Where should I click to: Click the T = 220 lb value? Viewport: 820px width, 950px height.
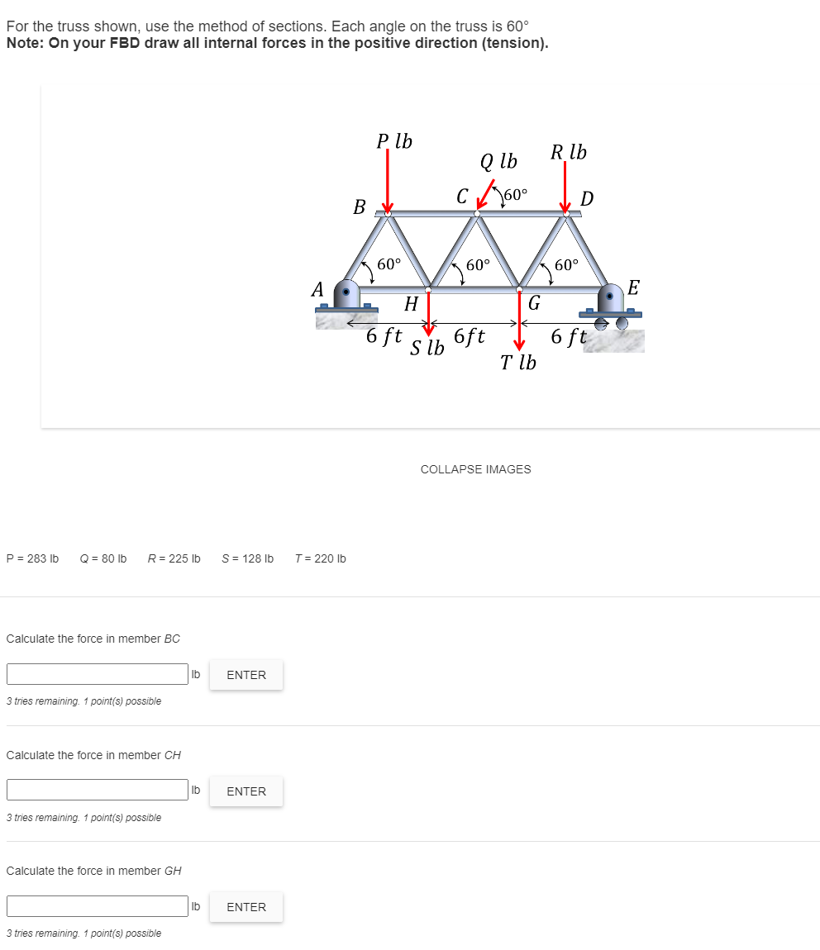tap(321, 558)
